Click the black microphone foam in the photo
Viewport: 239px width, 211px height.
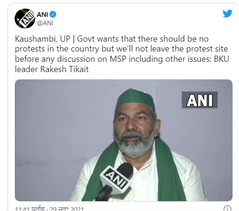pos(125,170)
